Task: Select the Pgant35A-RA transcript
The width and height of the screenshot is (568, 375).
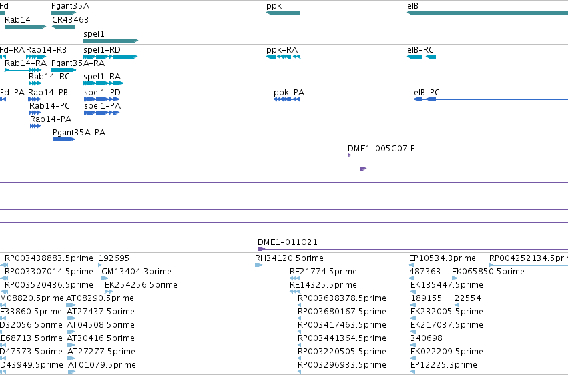Action: click(64, 70)
